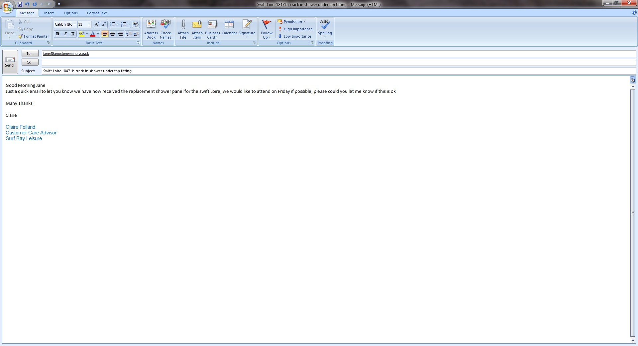This screenshot has height=346, width=638.
Task: Expand the numbering style dropdown arrow
Action: click(x=129, y=24)
